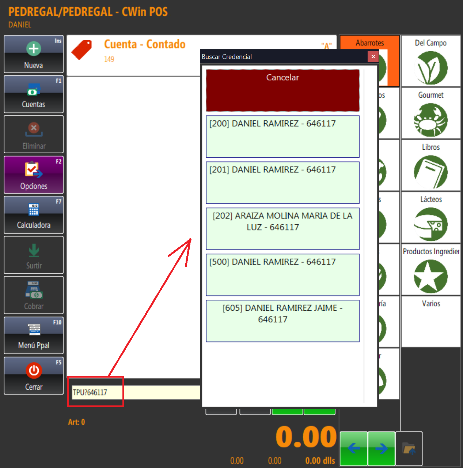This screenshot has width=463, height=468.
Task: Click the folder upload icon
Action: tap(409, 449)
